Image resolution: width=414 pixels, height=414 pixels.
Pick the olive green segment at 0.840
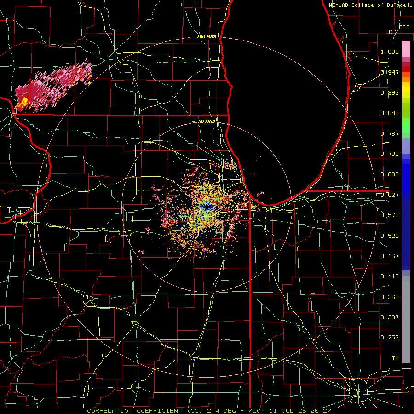[x=406, y=110]
